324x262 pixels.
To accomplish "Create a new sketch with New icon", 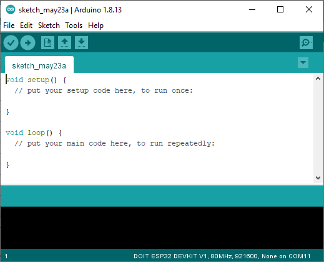I will click(x=47, y=43).
